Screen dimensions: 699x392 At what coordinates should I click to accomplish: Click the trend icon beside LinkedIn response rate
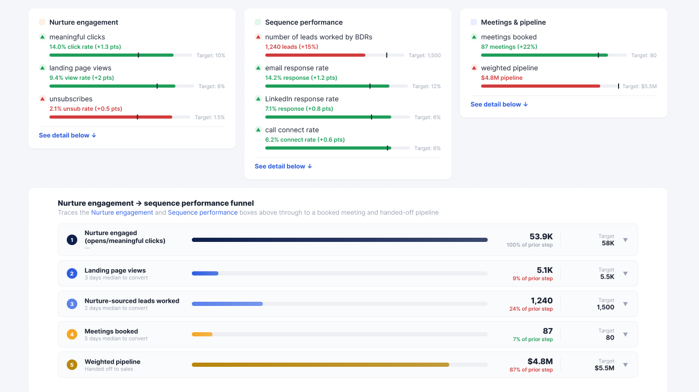click(258, 99)
